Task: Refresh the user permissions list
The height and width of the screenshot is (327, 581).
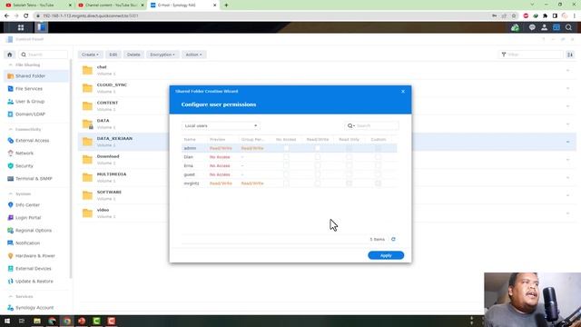Action: [x=393, y=239]
